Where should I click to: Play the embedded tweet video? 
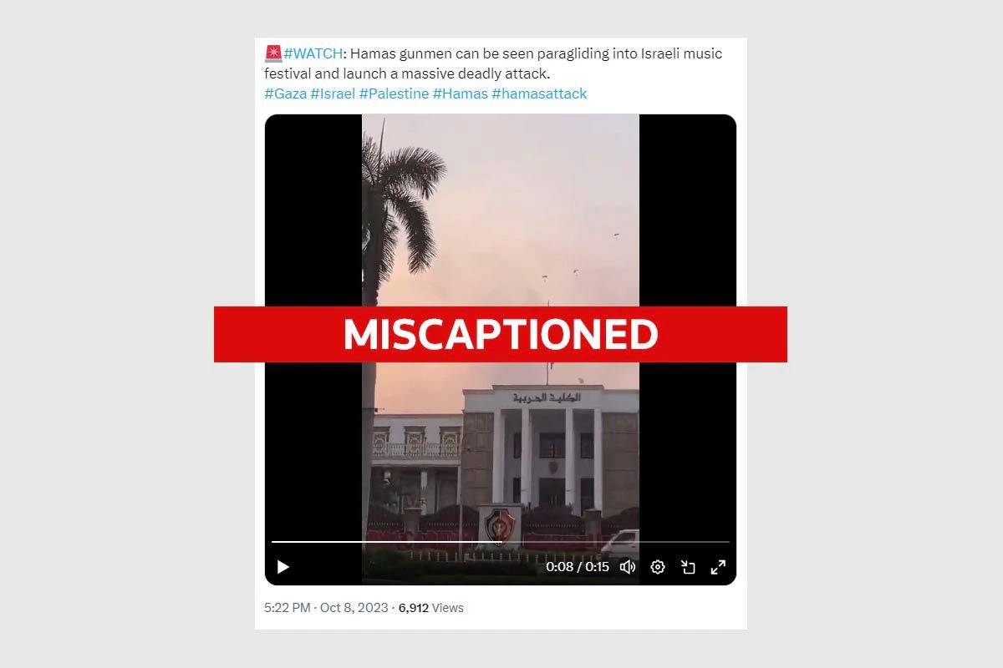(283, 567)
